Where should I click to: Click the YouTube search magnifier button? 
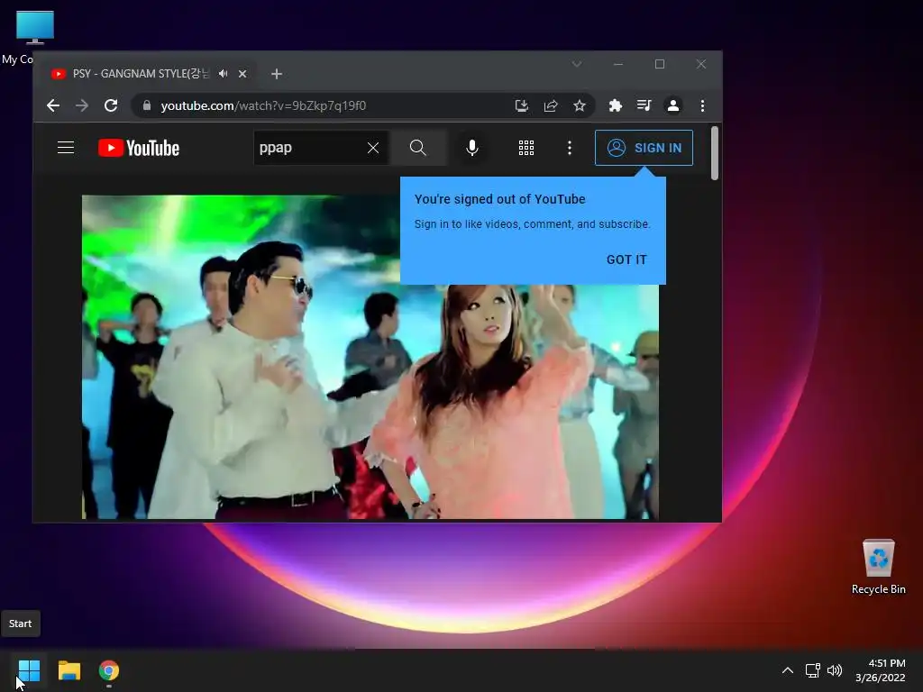(x=418, y=148)
